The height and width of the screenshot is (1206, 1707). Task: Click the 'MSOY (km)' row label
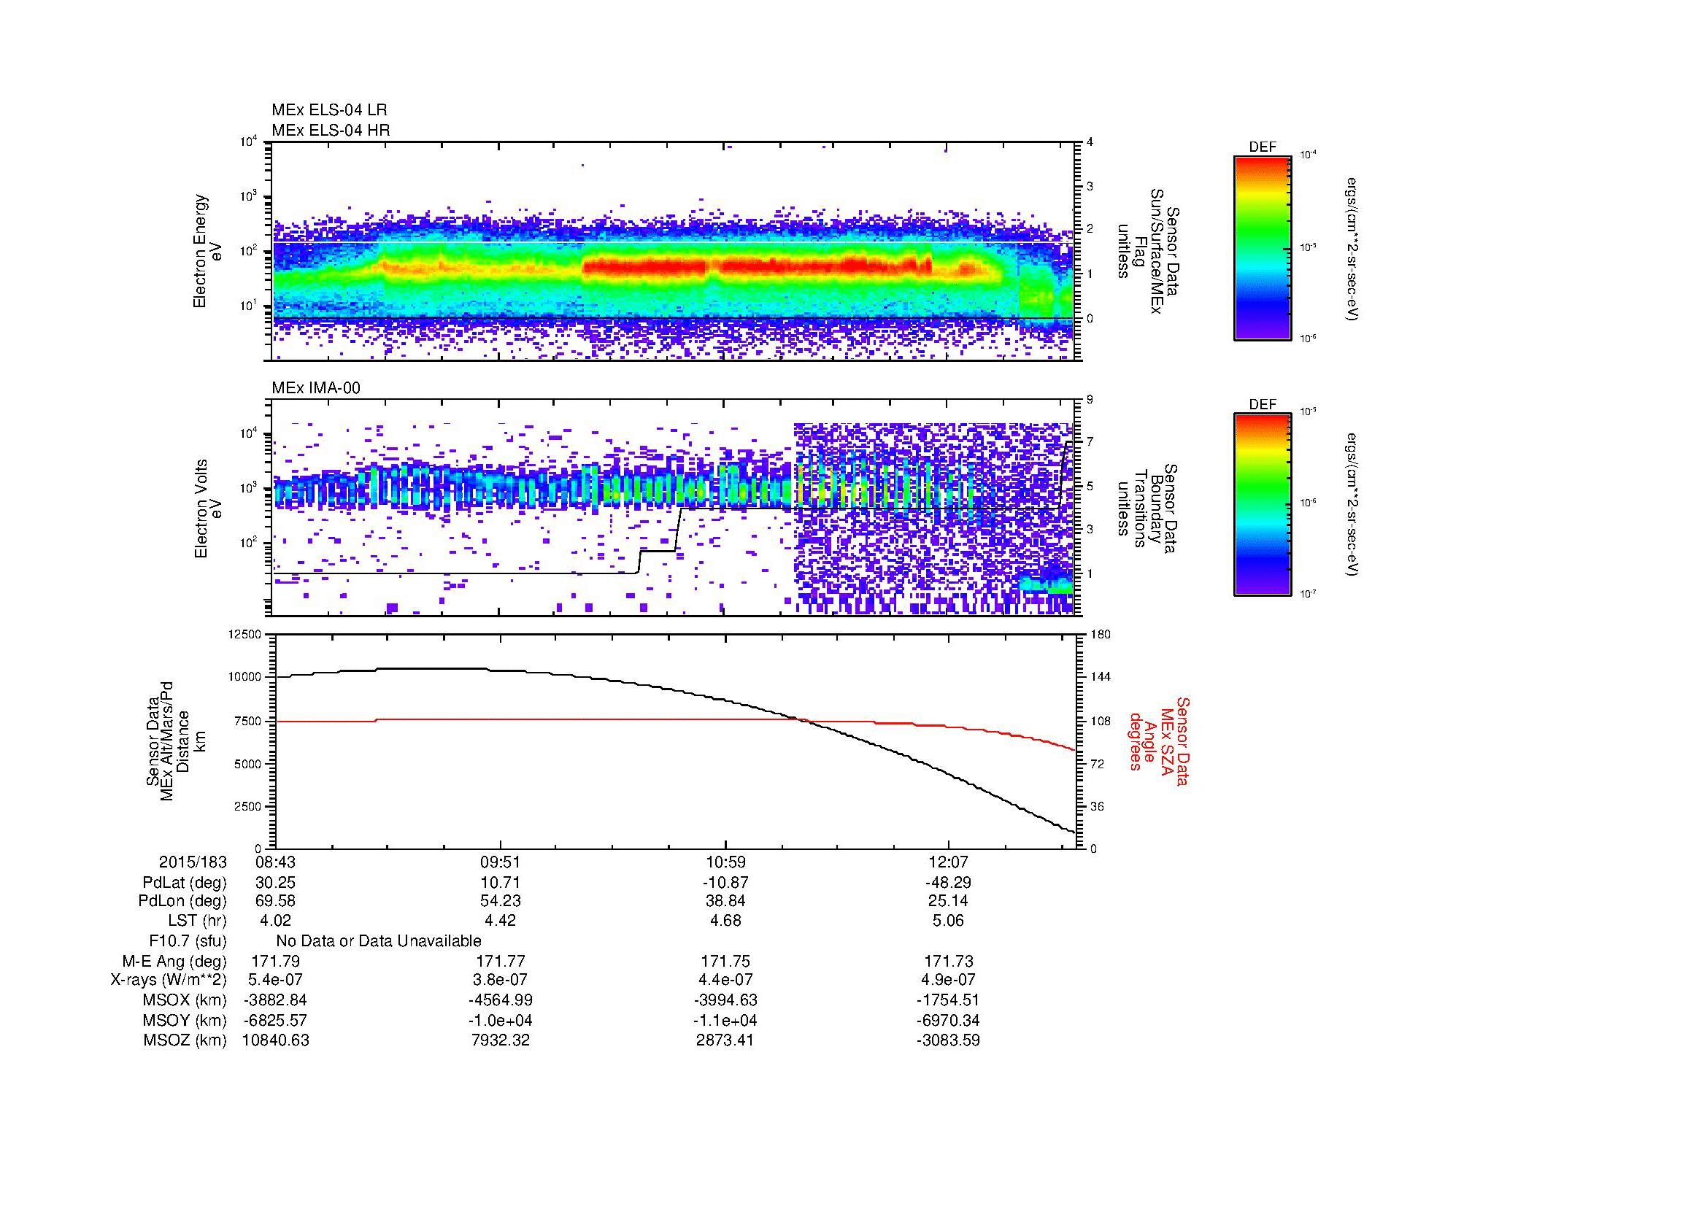[x=185, y=1021]
